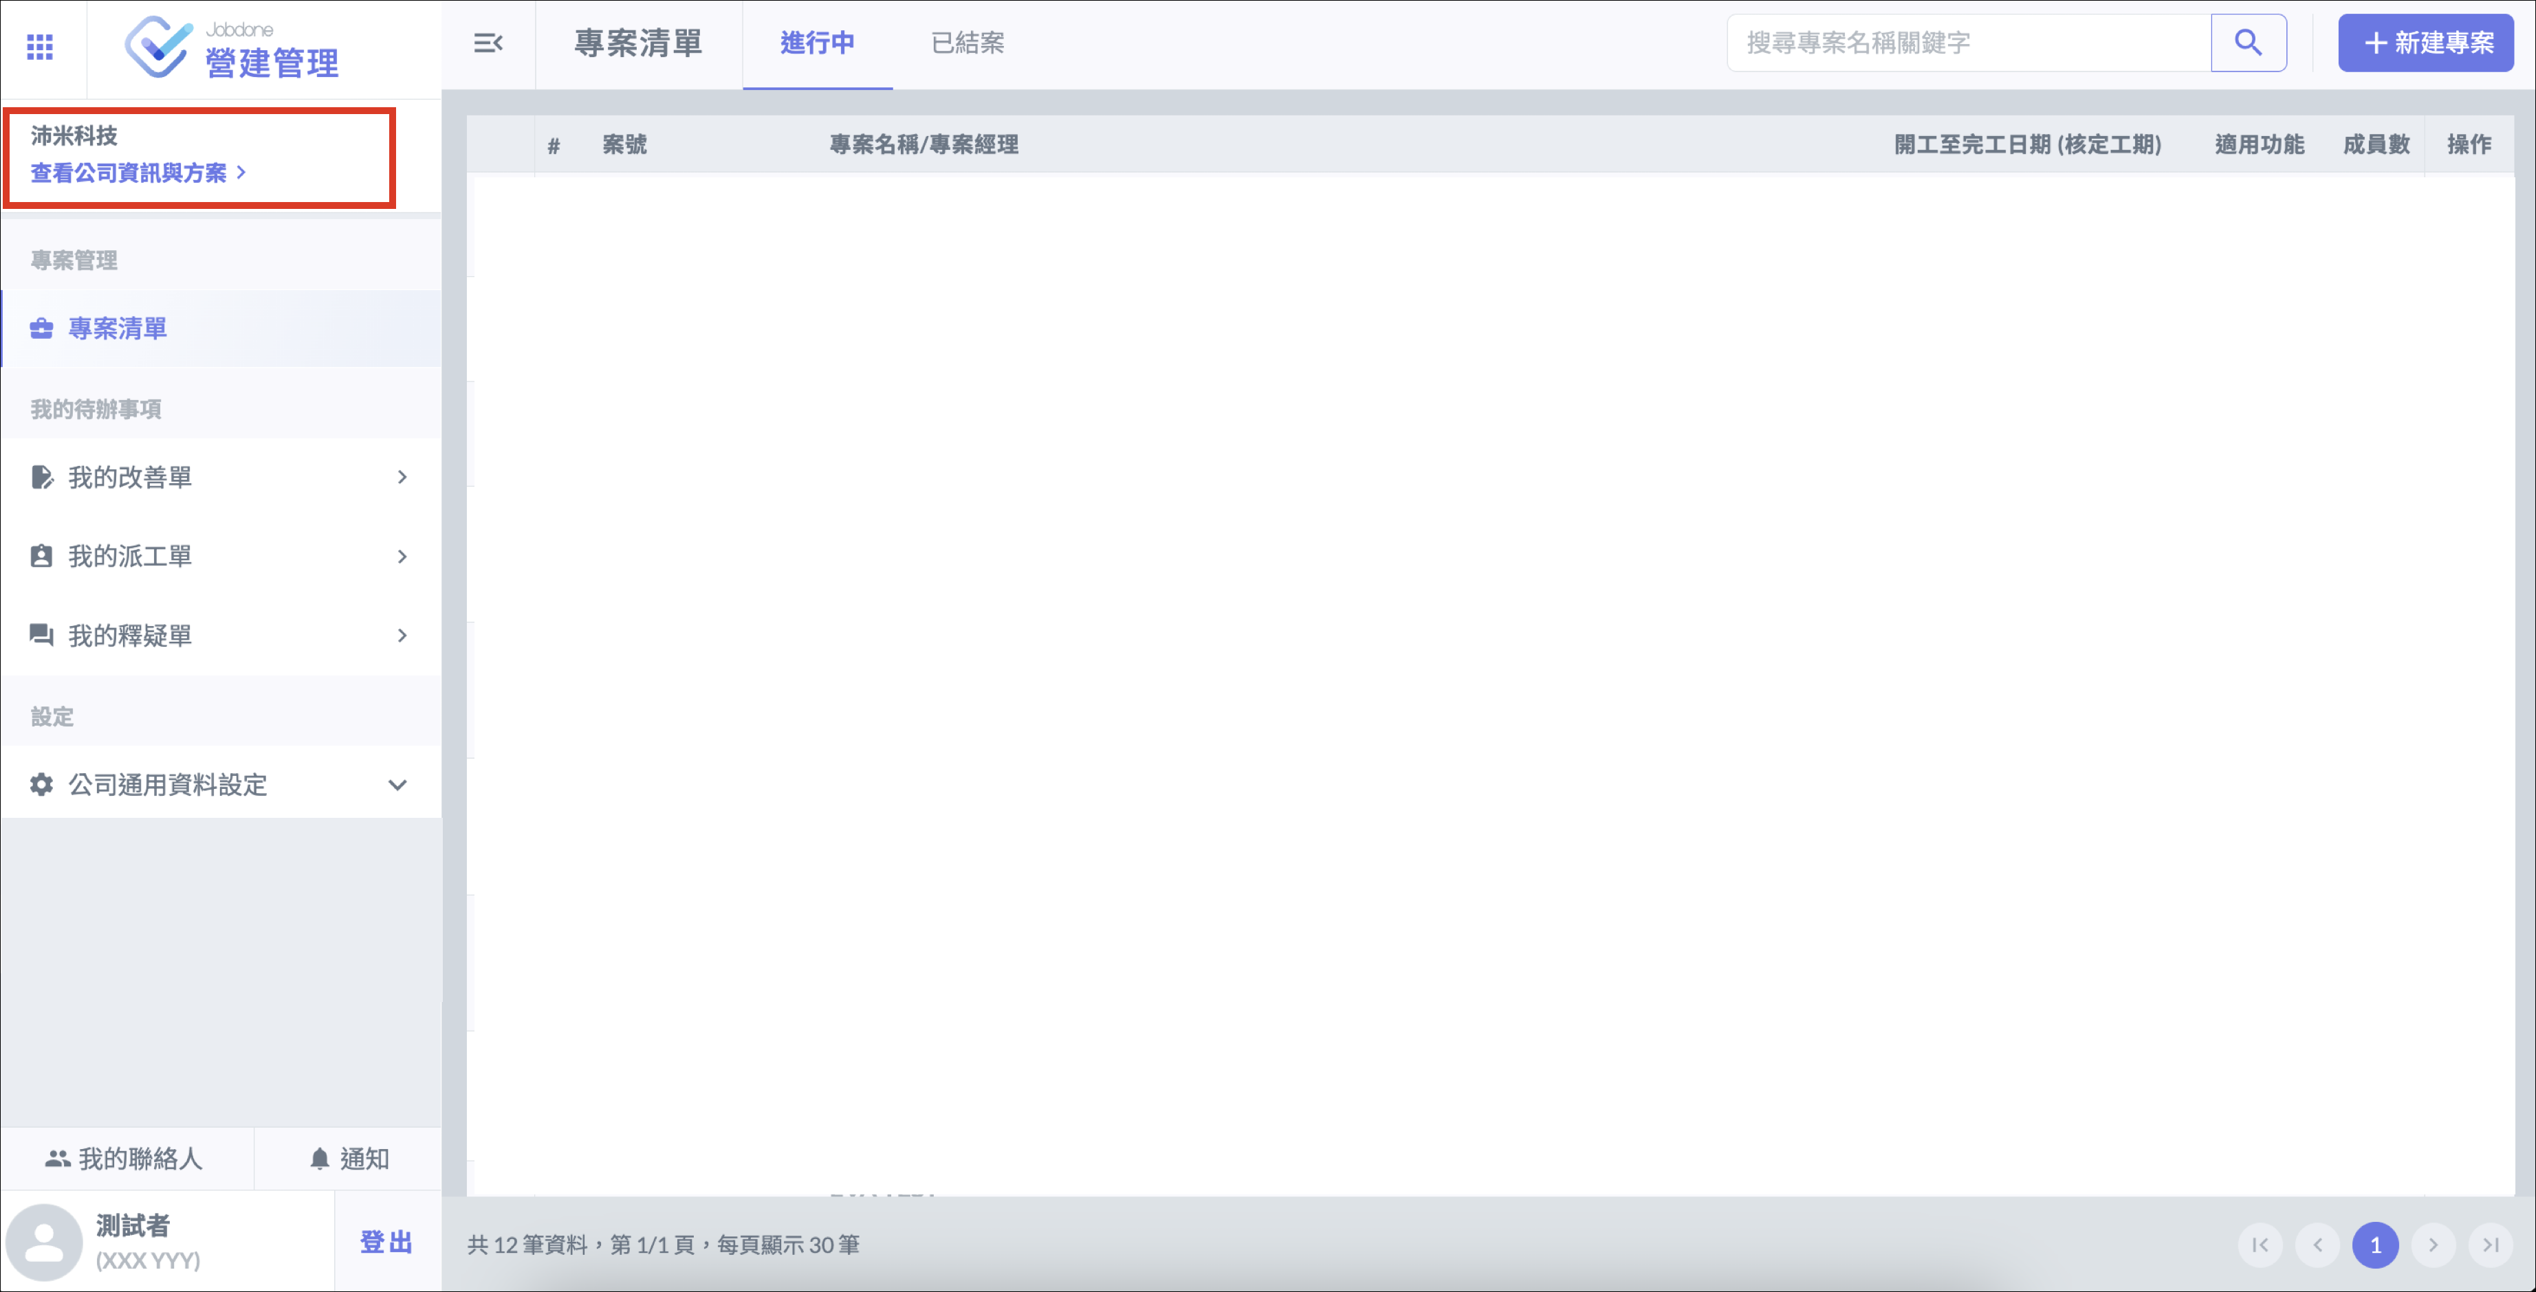2536x1292 pixels.
Task: Switch to the 已結案 tab
Action: pyautogui.click(x=967, y=43)
